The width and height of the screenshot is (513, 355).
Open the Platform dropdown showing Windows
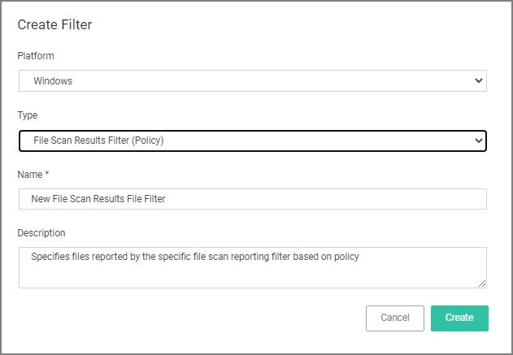click(253, 80)
